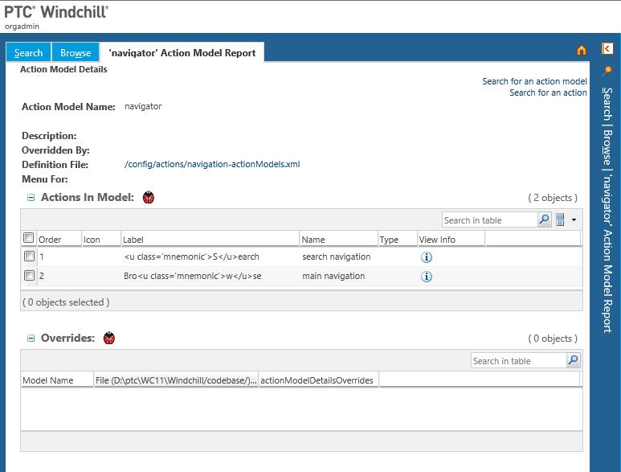The height and width of the screenshot is (472, 621).
Task: Open the table view settings icon
Action: (560, 220)
